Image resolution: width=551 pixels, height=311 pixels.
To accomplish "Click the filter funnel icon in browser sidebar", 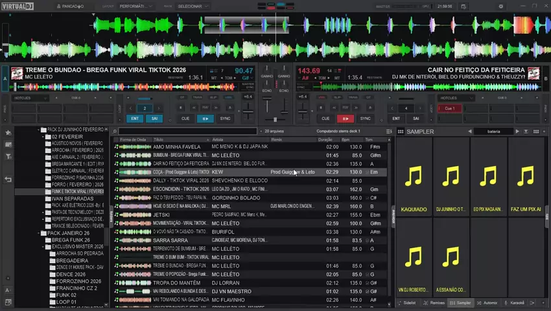I will 8,156.
